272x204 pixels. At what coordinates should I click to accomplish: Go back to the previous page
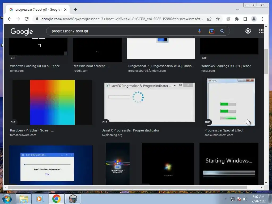(10, 19)
